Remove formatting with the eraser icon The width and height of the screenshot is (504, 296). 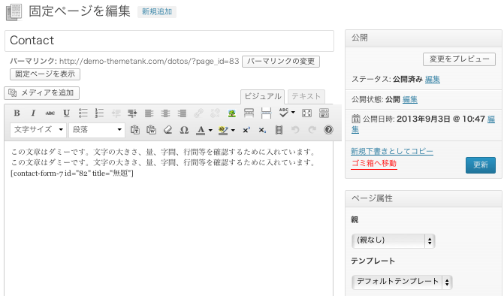pos(167,130)
